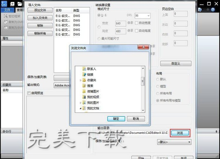This screenshot has height=159, width=220.
Task: Click the folder tree scrollbar thumb
Action: [143, 81]
